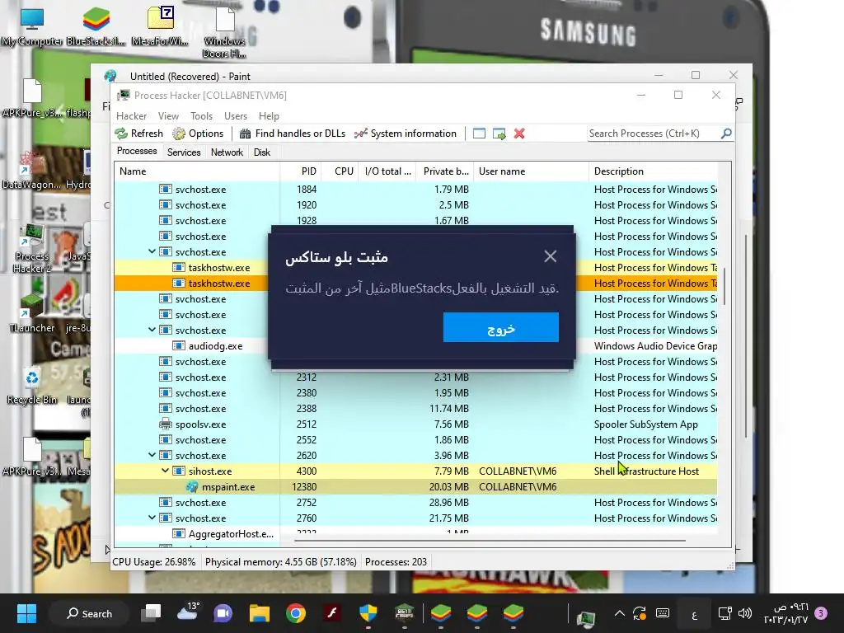Close the BlueStacks installer dialog with X
844x633 pixels.
[550, 256]
